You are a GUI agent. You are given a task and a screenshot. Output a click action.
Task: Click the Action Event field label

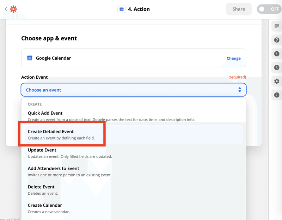pos(34,77)
